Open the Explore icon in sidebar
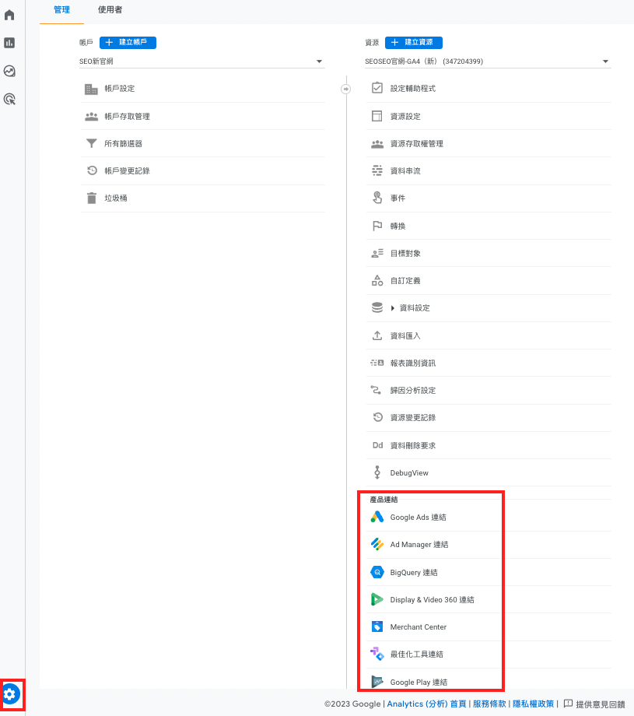This screenshot has width=634, height=716. (x=9, y=71)
